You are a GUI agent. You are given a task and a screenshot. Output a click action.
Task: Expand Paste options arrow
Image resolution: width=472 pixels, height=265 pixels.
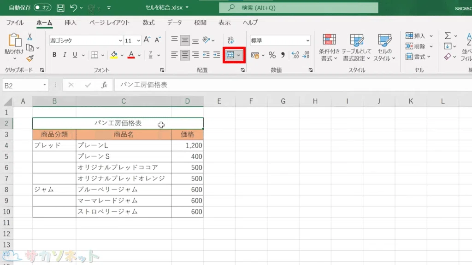(x=14, y=58)
